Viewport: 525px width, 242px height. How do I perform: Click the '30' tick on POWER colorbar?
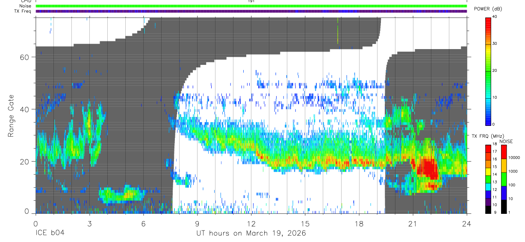point(495,44)
